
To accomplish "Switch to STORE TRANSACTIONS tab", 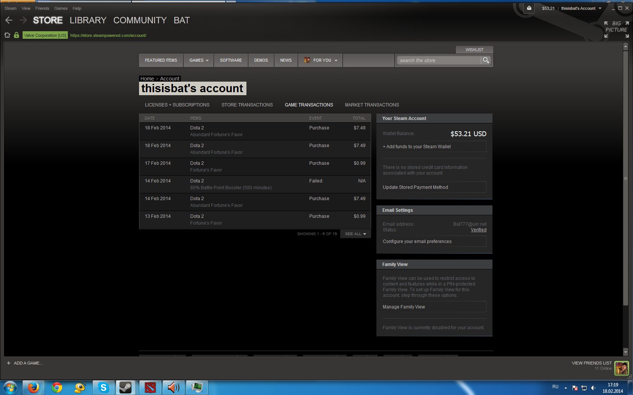I will click(x=247, y=105).
